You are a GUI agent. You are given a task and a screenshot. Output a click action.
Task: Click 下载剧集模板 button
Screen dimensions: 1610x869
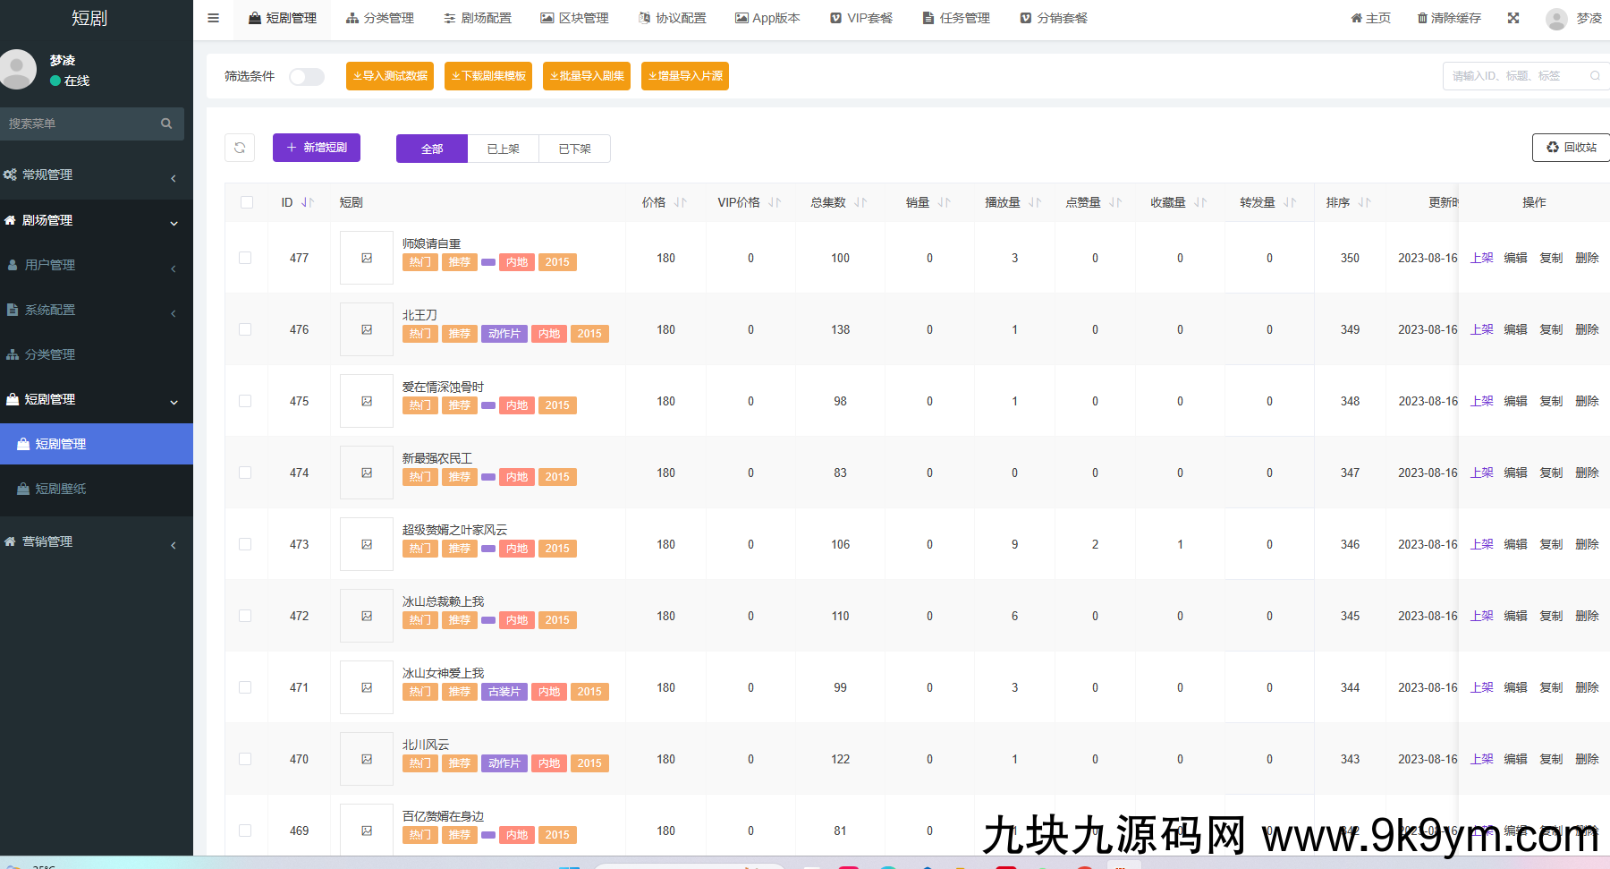point(488,76)
